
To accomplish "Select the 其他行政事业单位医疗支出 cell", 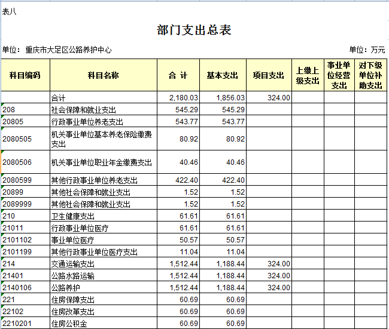I will point(104,251).
